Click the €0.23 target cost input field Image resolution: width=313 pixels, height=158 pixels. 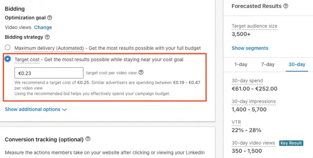(x=49, y=73)
